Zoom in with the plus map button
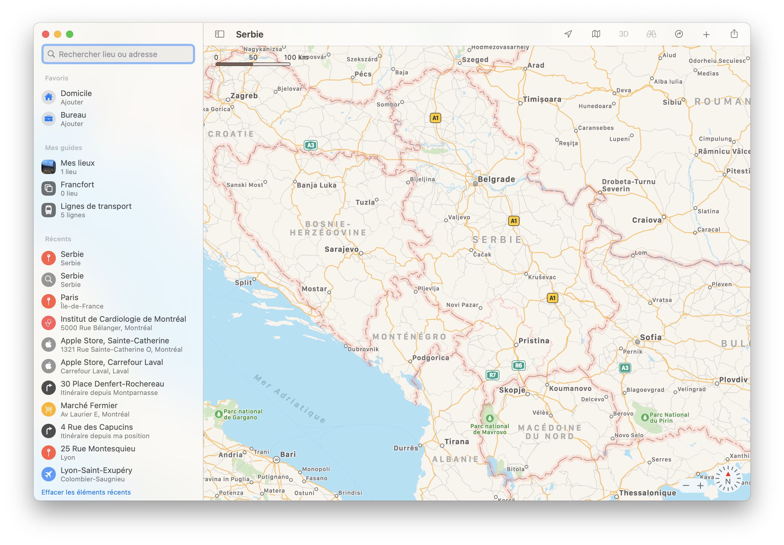Viewport: 784px width, 545px height. [x=700, y=486]
